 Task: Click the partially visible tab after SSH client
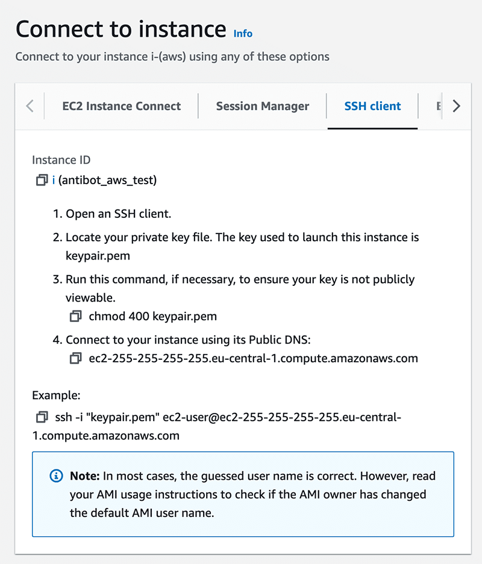438,106
